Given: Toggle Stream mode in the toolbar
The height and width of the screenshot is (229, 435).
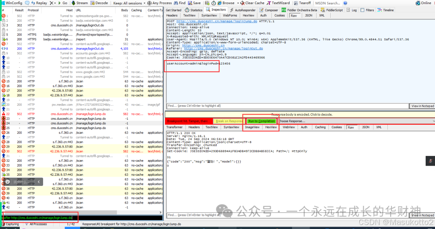Looking at the screenshot, I should tap(80, 3).
